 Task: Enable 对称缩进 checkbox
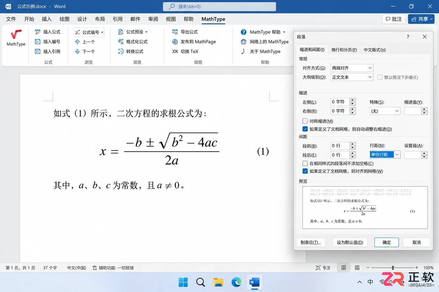[x=305, y=121]
